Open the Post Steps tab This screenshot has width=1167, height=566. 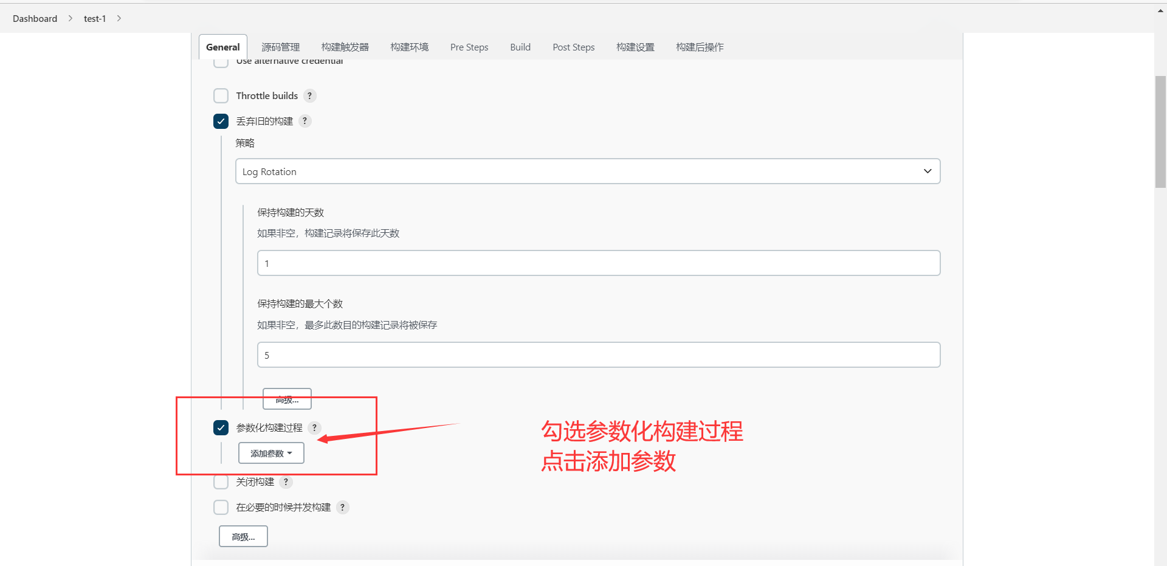[574, 47]
